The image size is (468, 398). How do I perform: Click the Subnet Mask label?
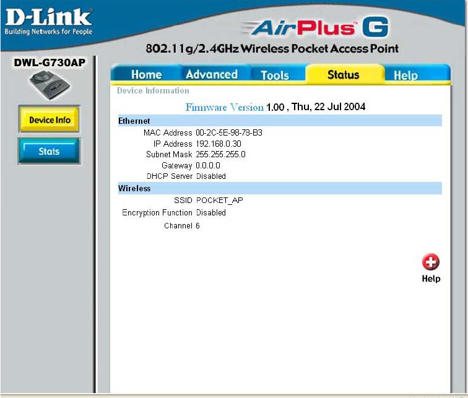169,155
